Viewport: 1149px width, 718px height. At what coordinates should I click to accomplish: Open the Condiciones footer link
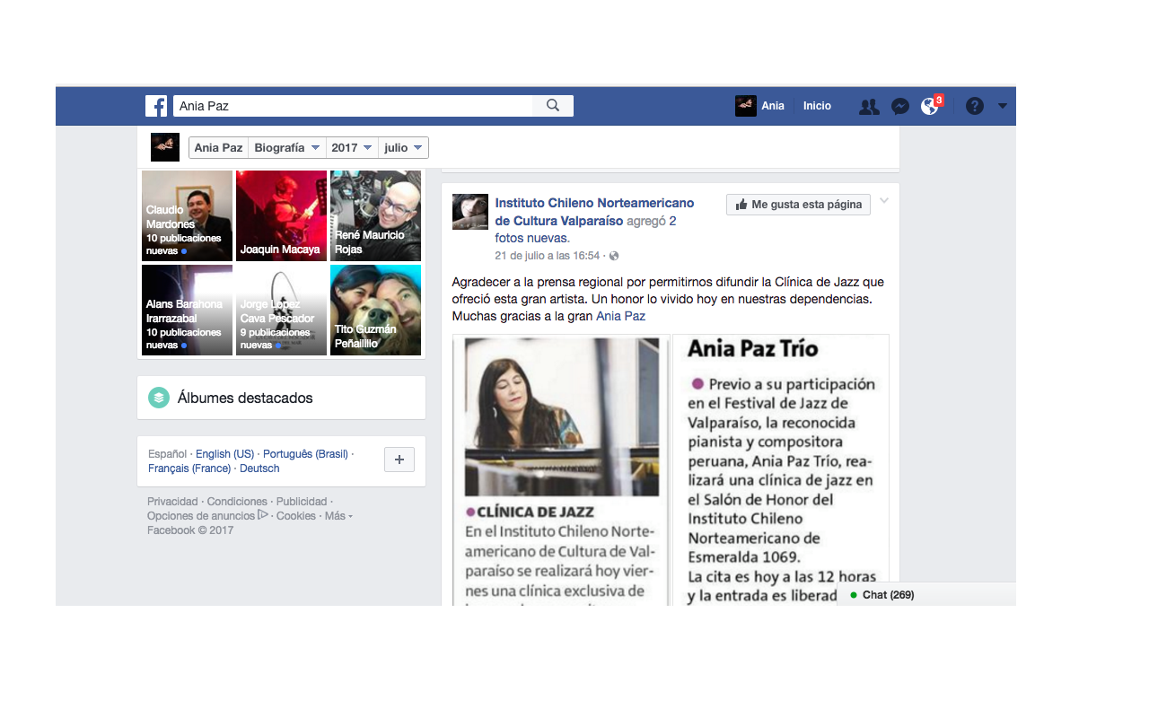pyautogui.click(x=237, y=502)
